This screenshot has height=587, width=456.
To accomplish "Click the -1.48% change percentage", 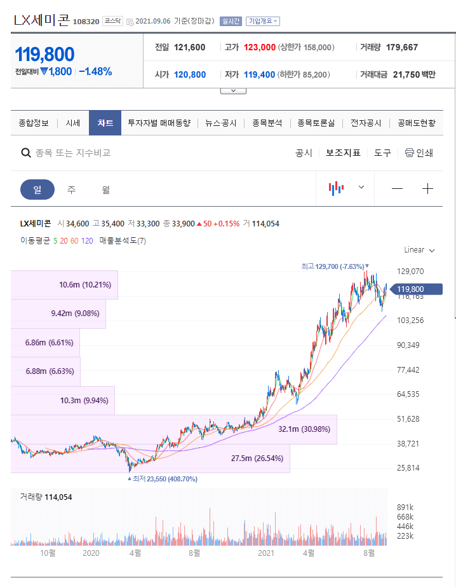I will click(96, 71).
